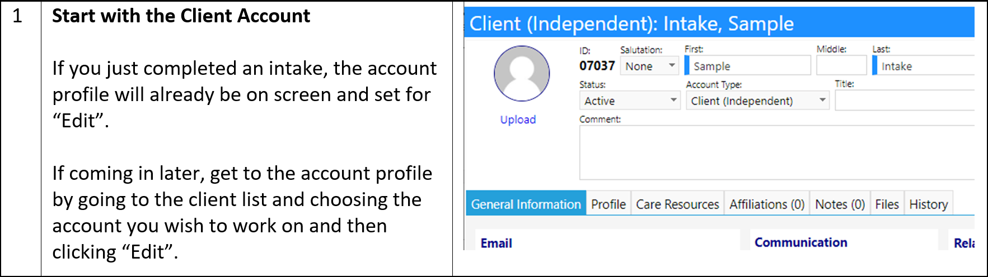Click the Middle name input field
This screenshot has width=988, height=277.
tap(841, 66)
